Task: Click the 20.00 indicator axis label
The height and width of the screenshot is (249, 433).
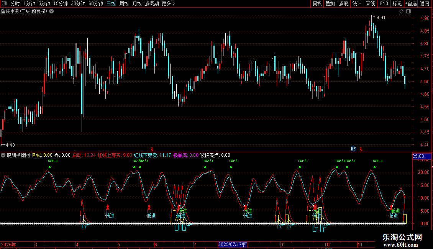Action: 423,172
